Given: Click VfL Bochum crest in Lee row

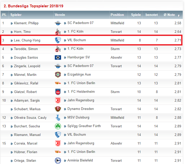Looking at the screenshot, I should pos(58,40).
